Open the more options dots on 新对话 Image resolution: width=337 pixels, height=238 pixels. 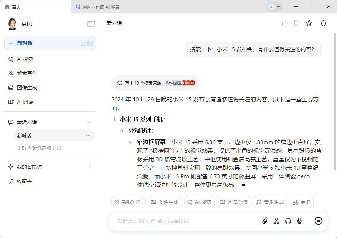click(88, 136)
